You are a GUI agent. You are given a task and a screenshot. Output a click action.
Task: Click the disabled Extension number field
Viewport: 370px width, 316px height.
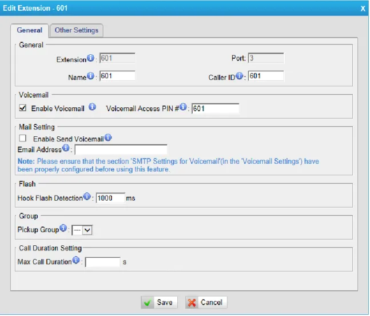[117, 58]
